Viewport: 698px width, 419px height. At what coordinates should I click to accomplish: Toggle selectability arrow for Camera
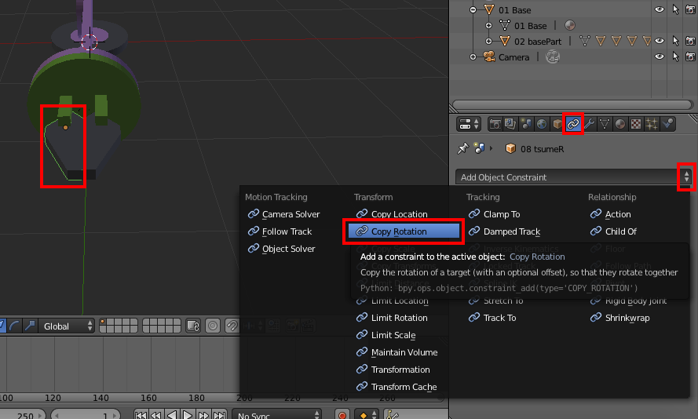[x=675, y=56]
